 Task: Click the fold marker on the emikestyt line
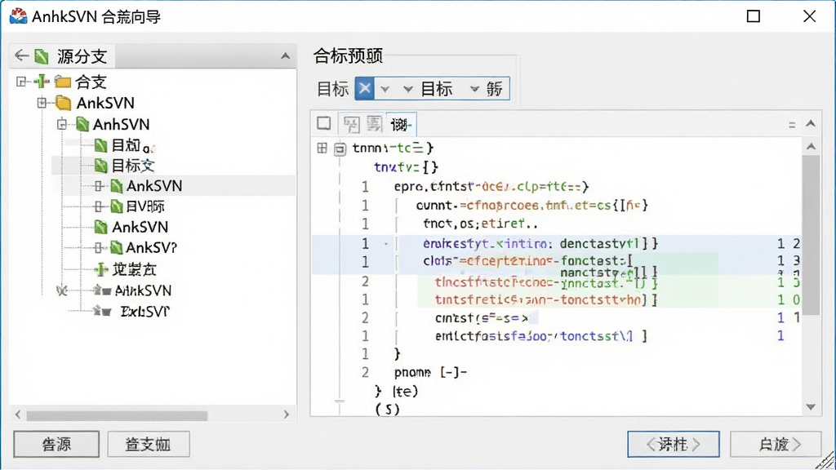pyautogui.click(x=386, y=243)
